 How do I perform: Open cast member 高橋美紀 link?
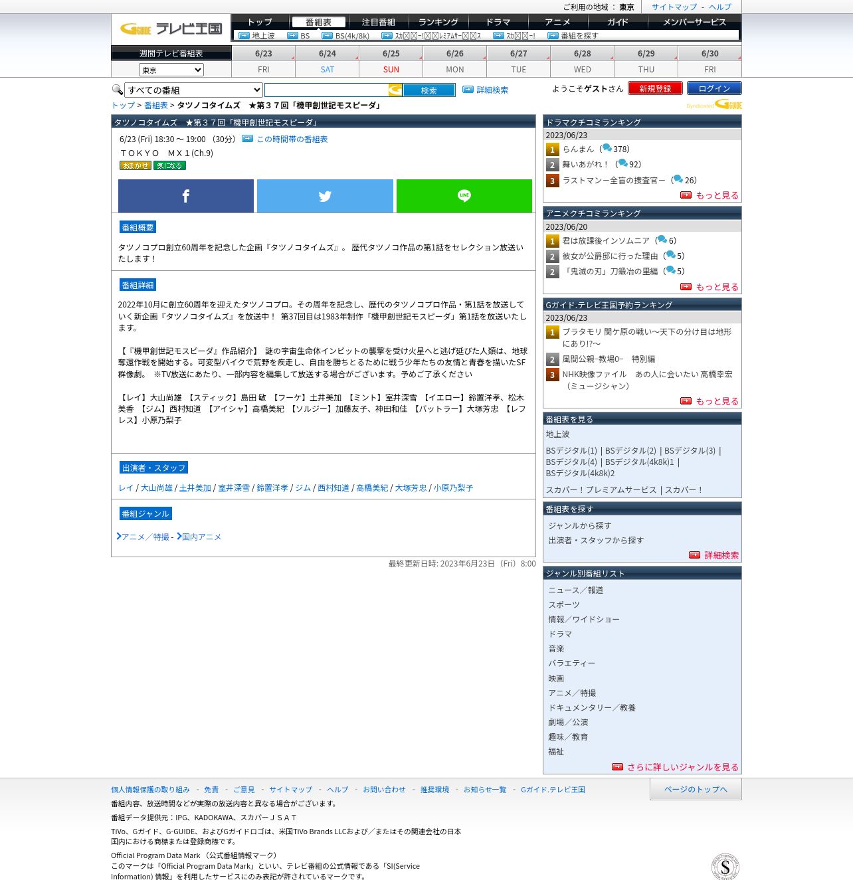pos(372,487)
